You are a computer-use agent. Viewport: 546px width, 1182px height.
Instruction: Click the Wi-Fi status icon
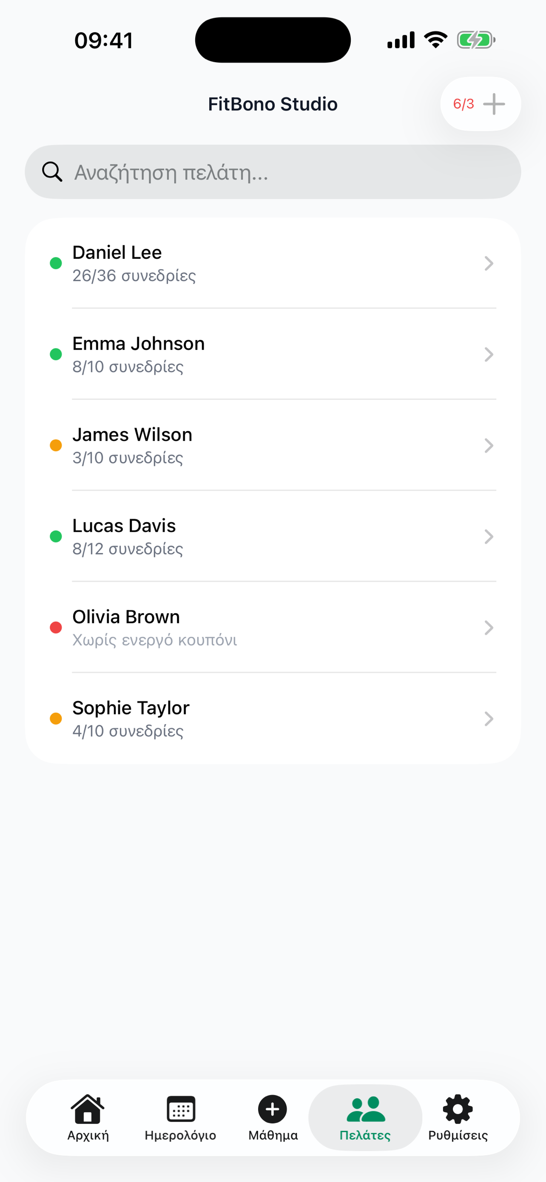[435, 40]
